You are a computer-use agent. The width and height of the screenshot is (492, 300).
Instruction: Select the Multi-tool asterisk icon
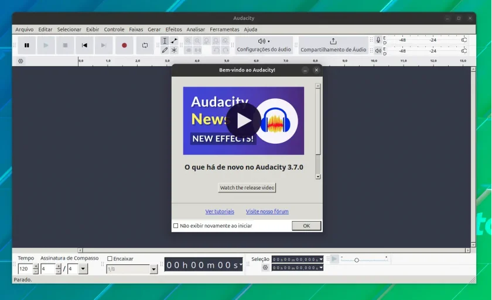click(174, 50)
